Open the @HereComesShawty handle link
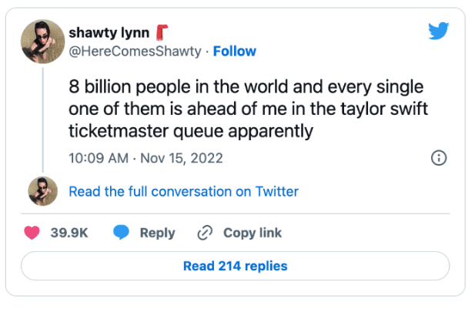This screenshot has height=309, width=475. (135, 52)
